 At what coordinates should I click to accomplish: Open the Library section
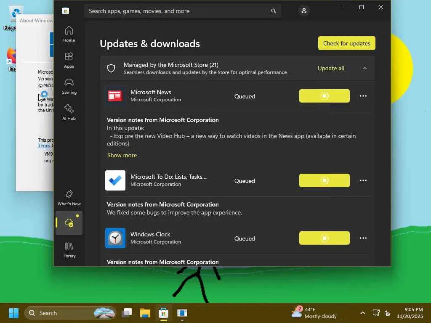click(69, 250)
